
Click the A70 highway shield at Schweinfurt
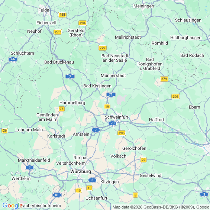[113, 123]
